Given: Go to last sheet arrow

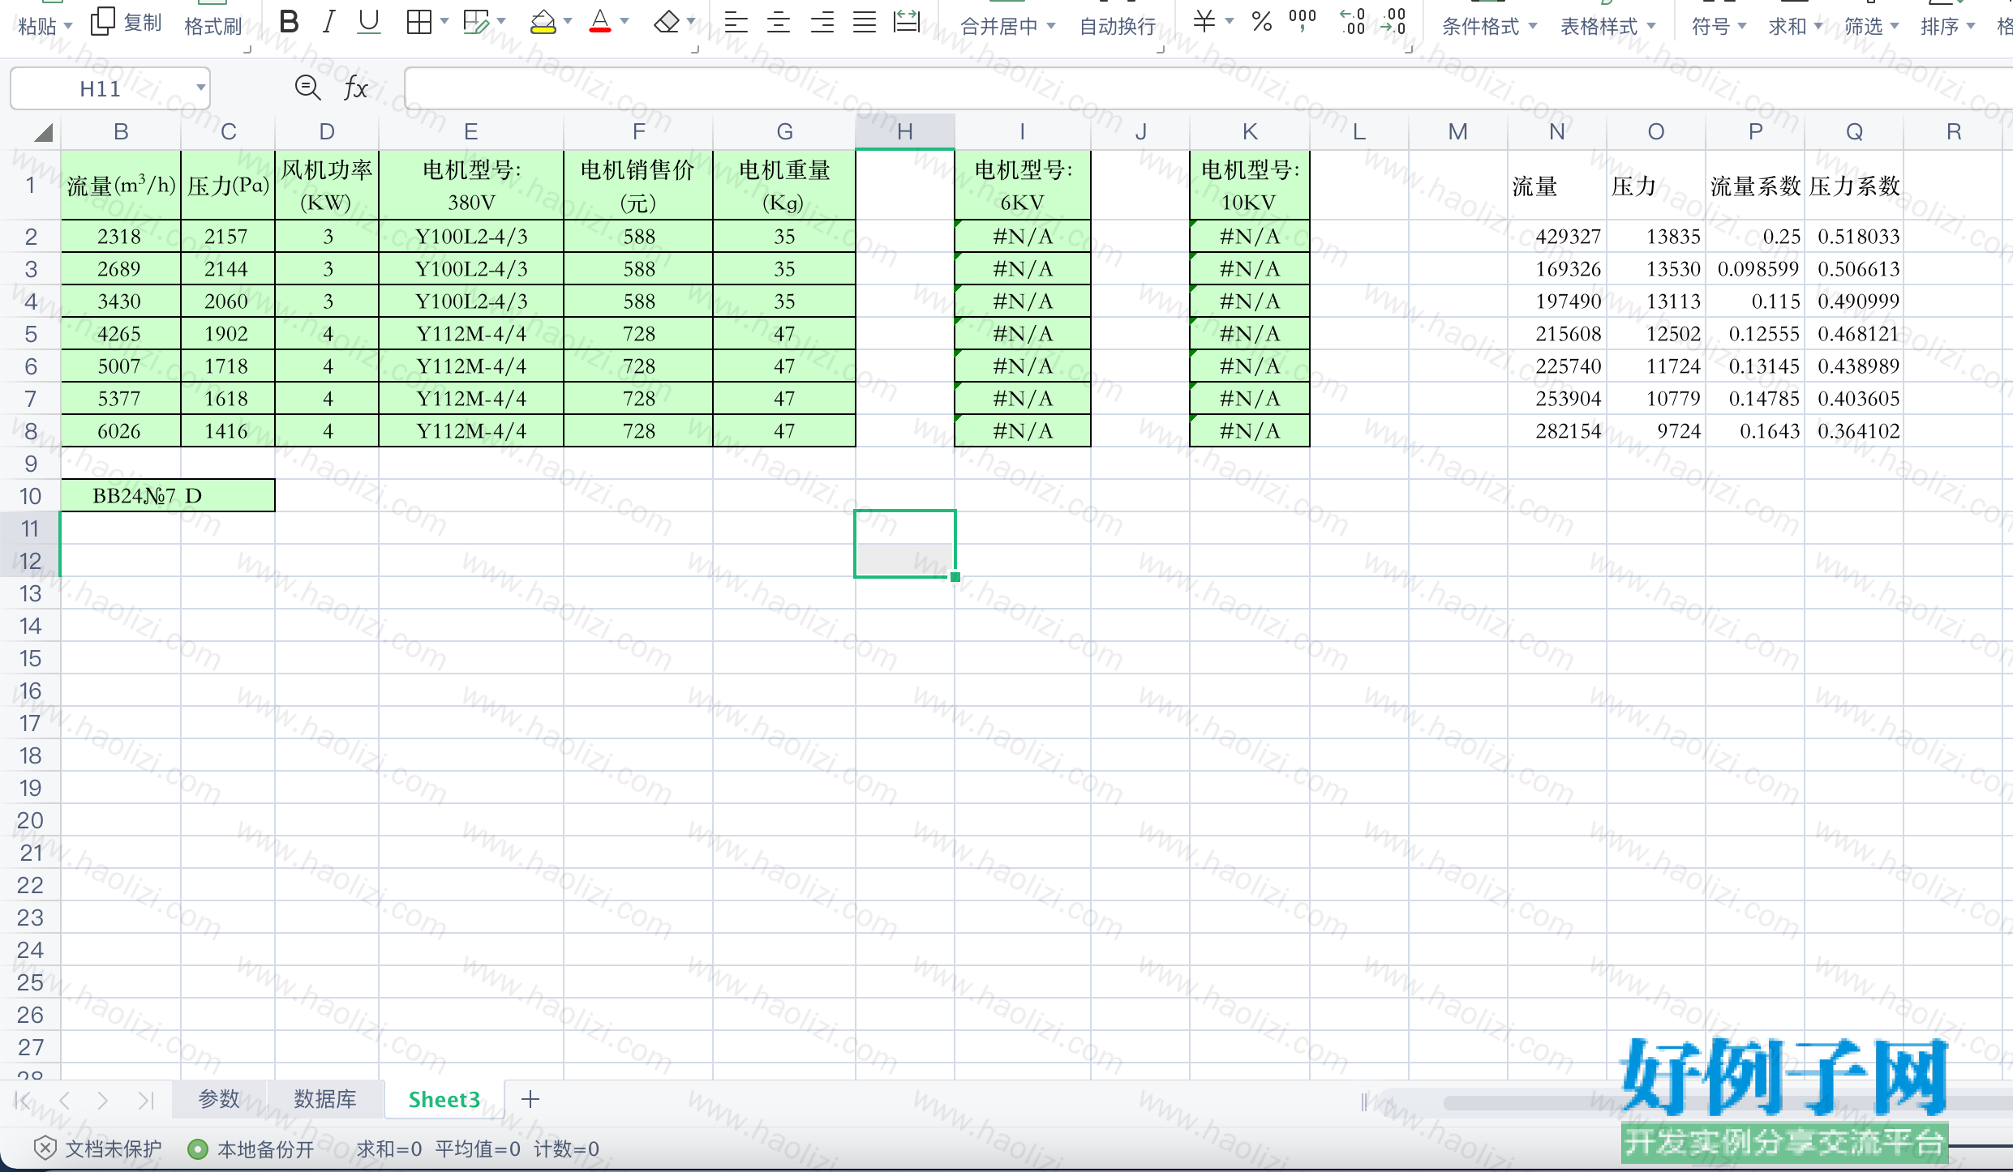Looking at the screenshot, I should coord(145,1100).
